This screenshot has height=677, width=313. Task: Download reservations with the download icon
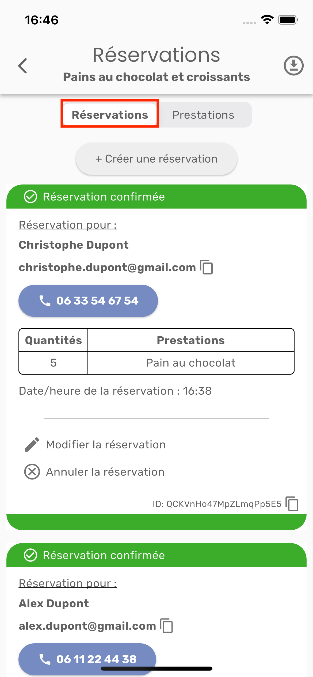(x=293, y=66)
